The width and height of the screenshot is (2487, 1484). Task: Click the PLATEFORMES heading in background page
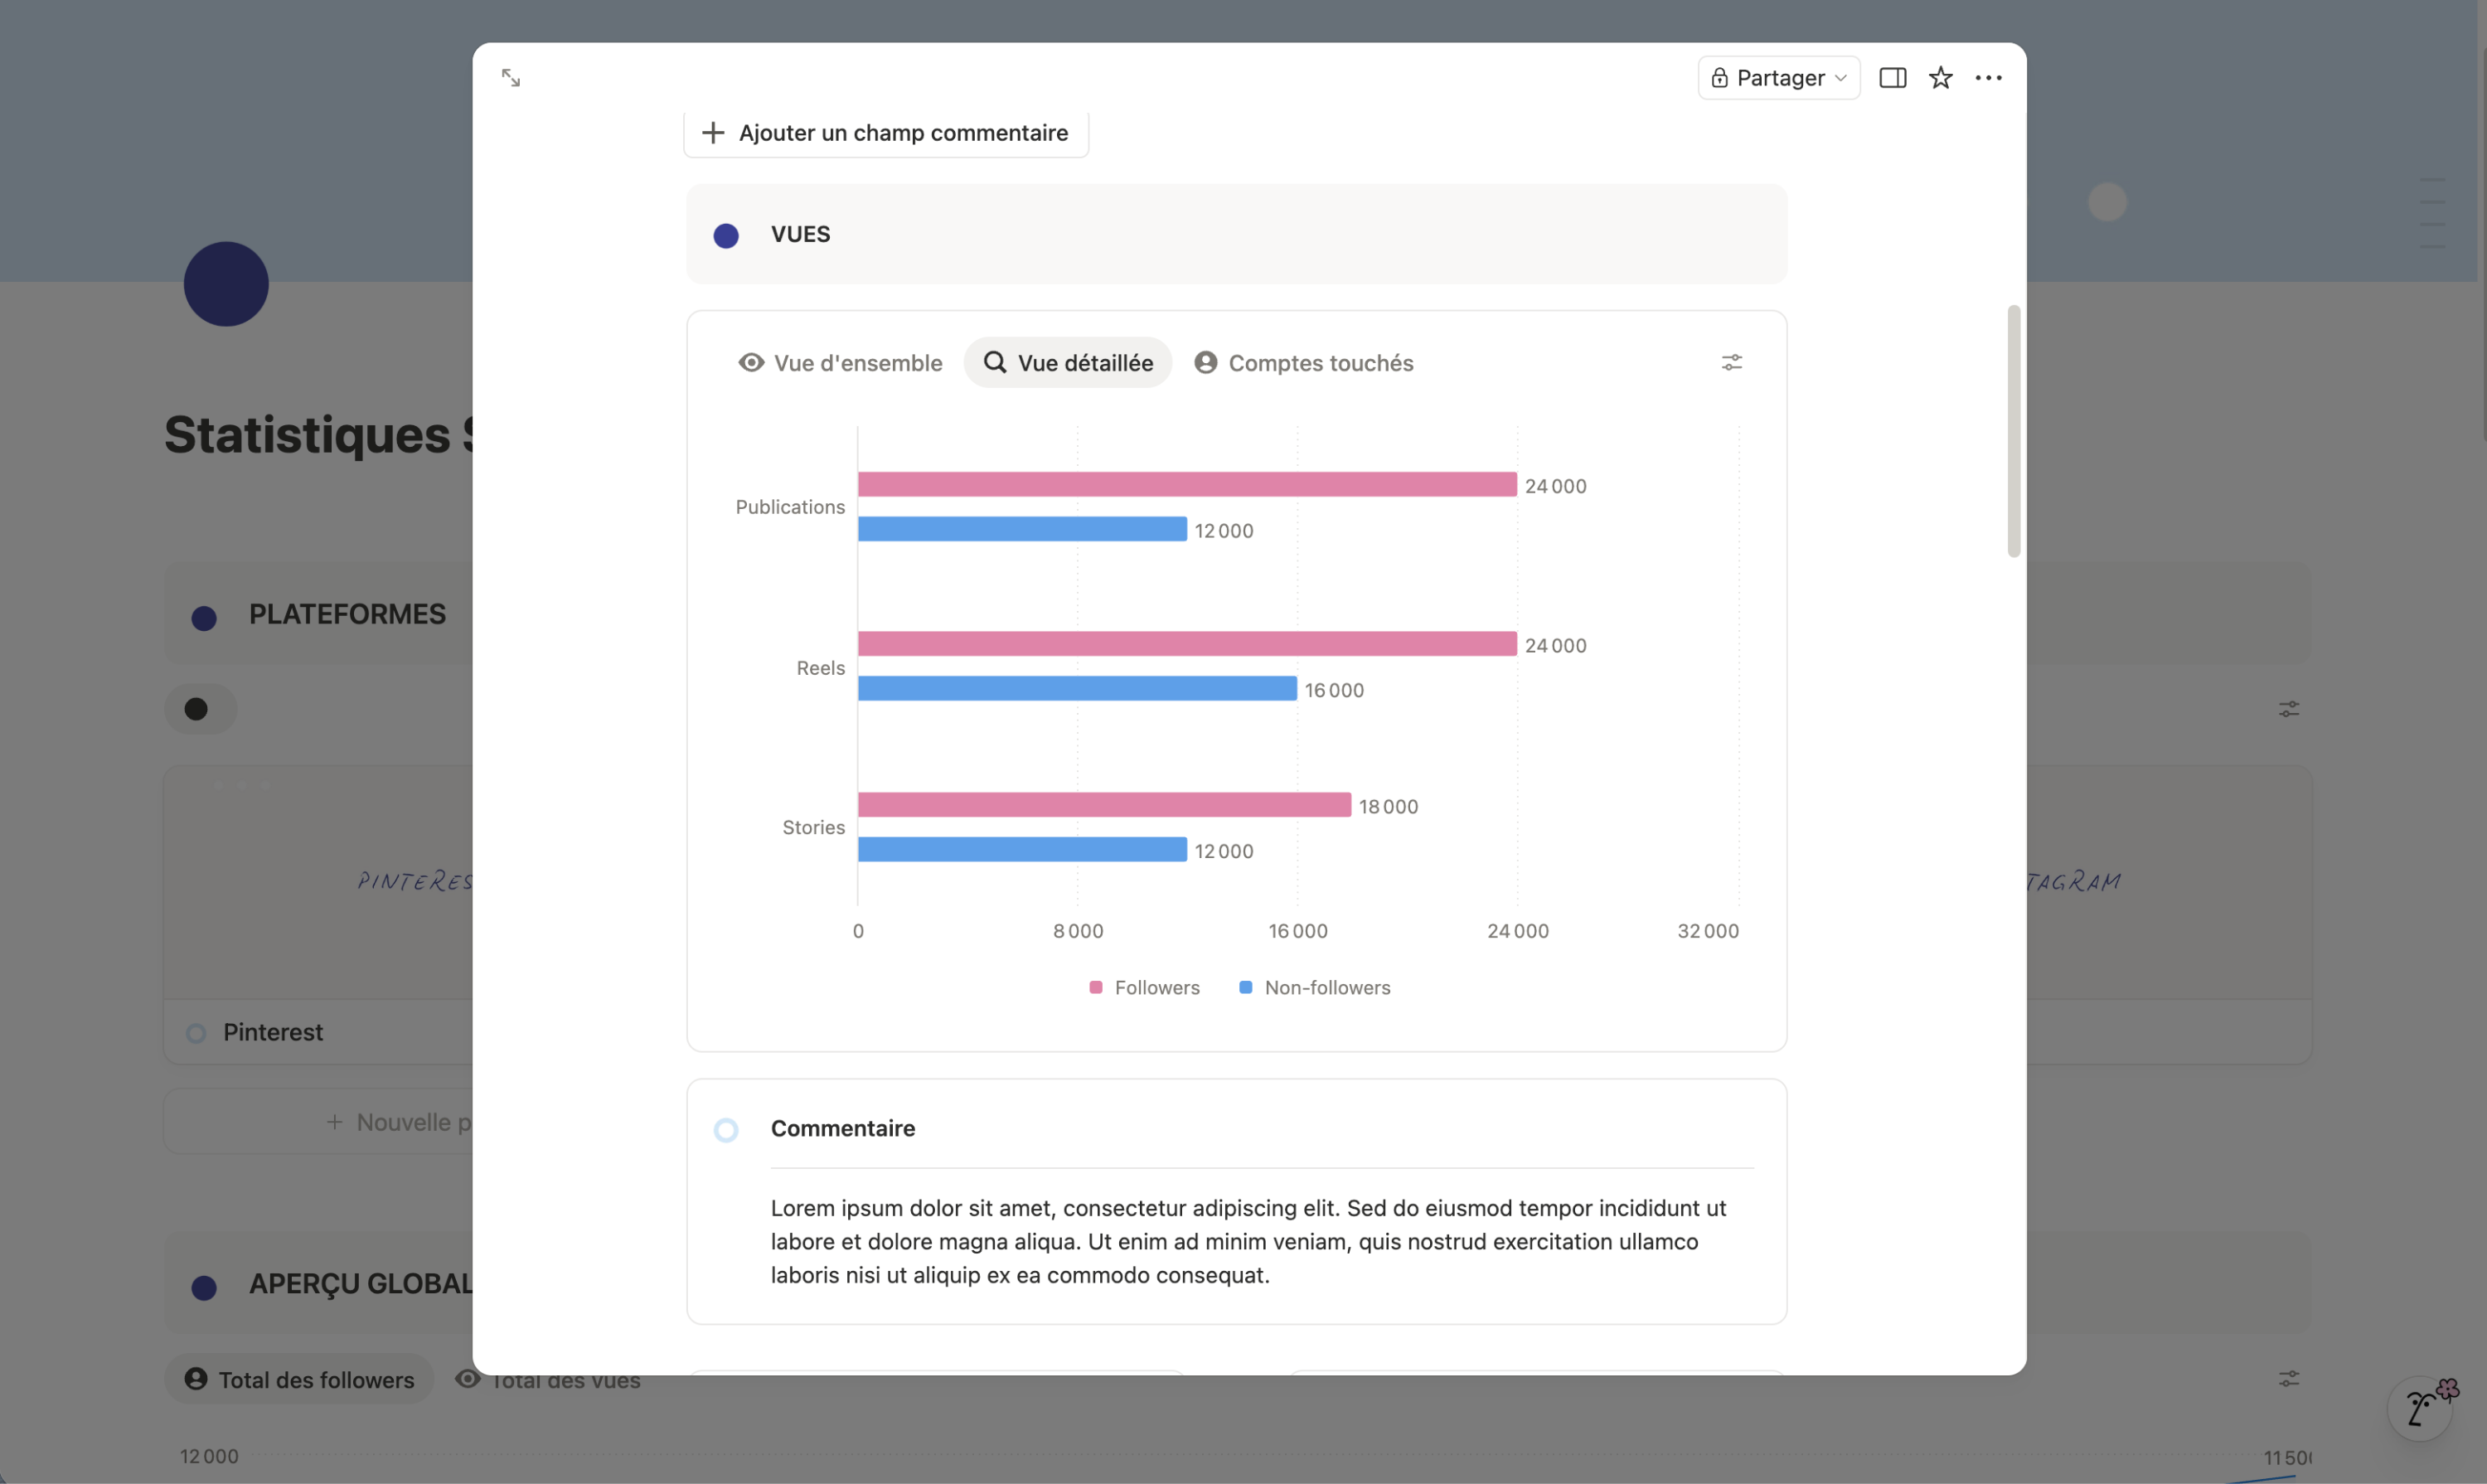click(347, 614)
